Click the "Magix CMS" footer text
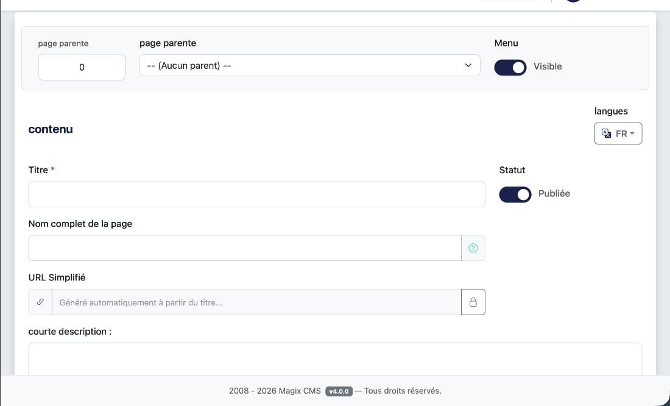The width and height of the screenshot is (670, 406). (x=300, y=391)
